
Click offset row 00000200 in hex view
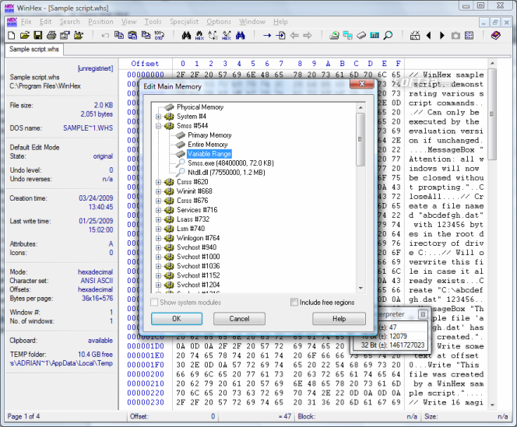(146, 374)
